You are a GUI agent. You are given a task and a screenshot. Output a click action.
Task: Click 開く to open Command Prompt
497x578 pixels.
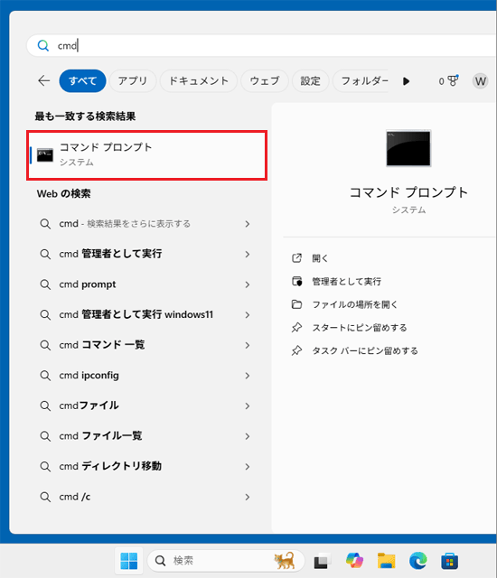point(320,258)
